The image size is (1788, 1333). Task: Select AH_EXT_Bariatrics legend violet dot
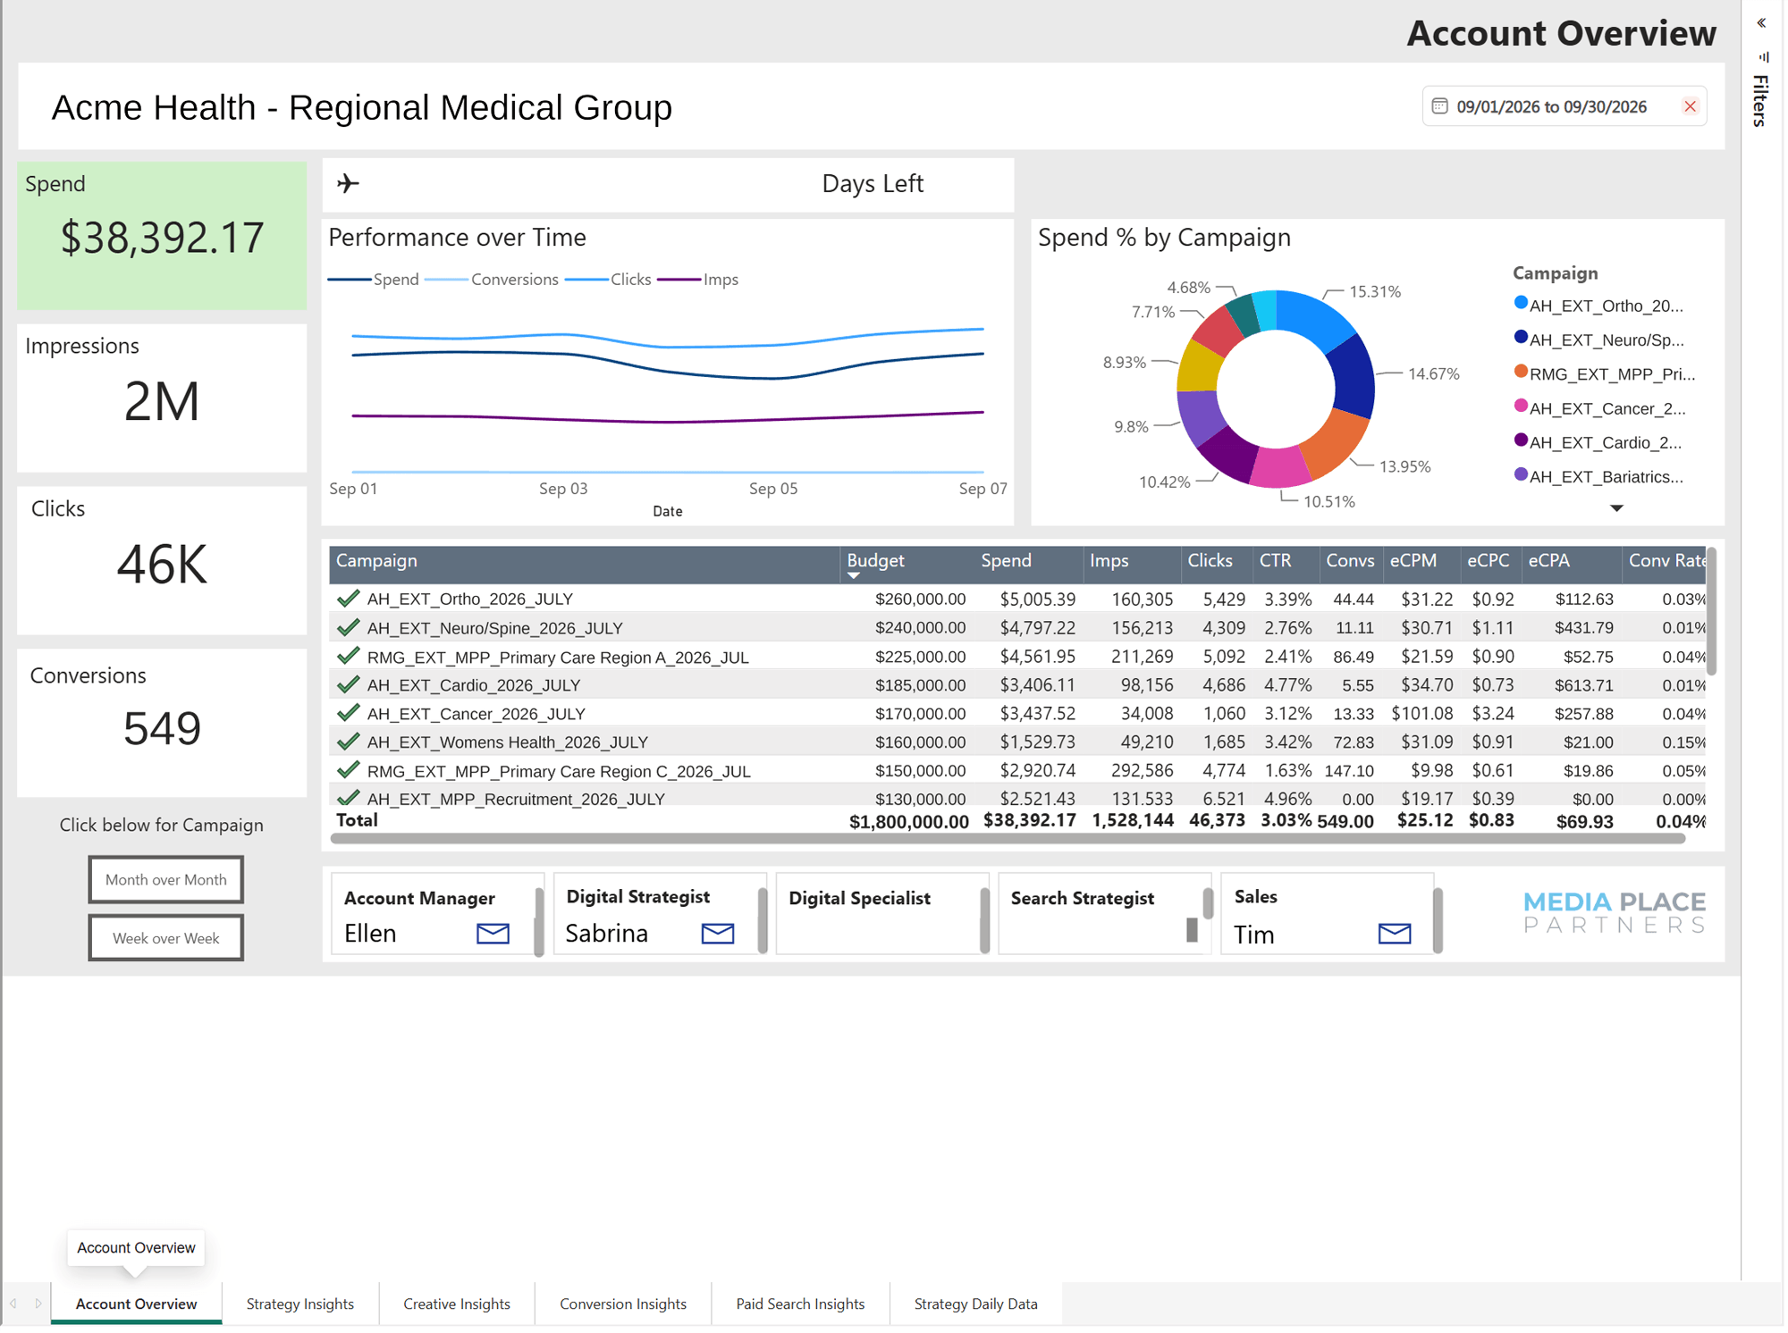coord(1521,474)
